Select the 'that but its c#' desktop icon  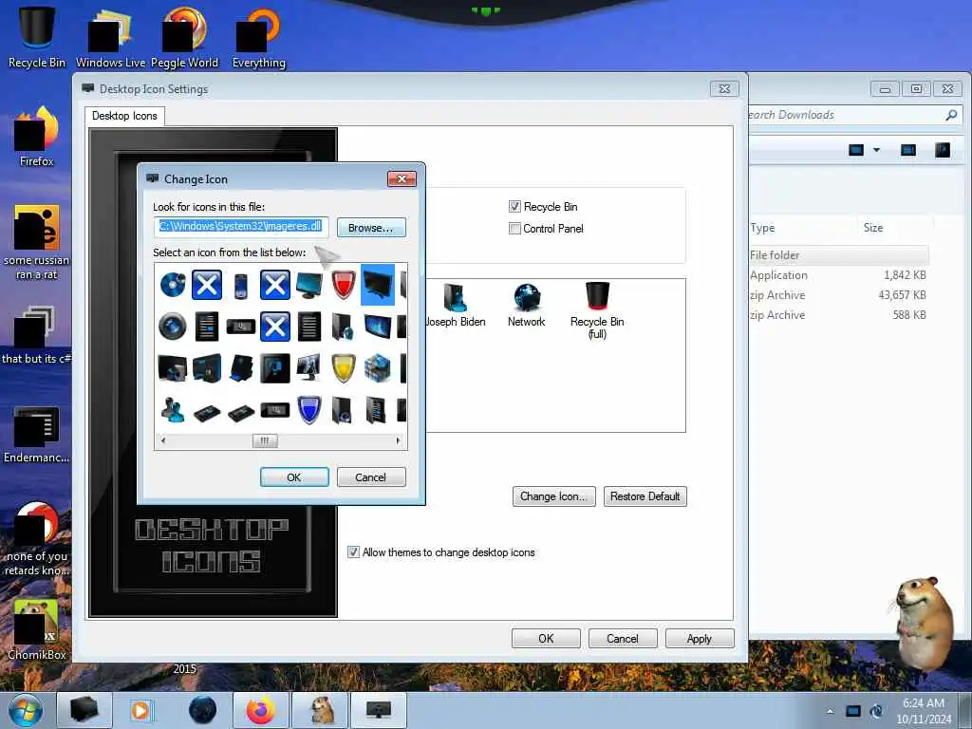click(37, 335)
